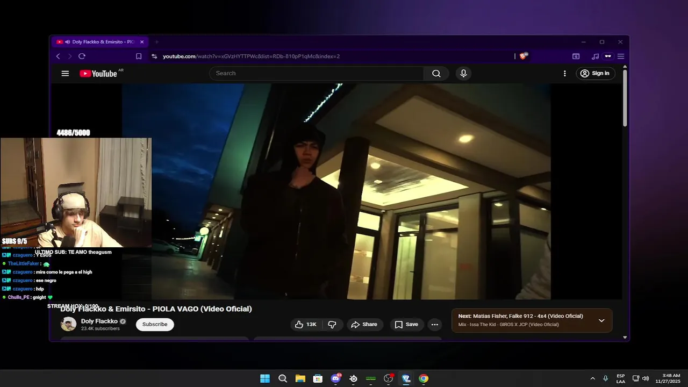Go back with the browser back arrow

coord(58,56)
